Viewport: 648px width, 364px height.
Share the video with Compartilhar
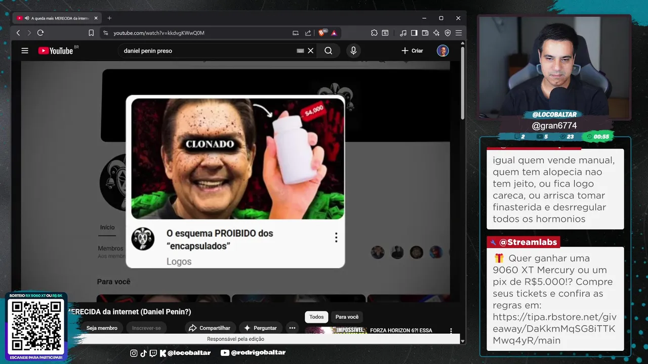point(210,328)
